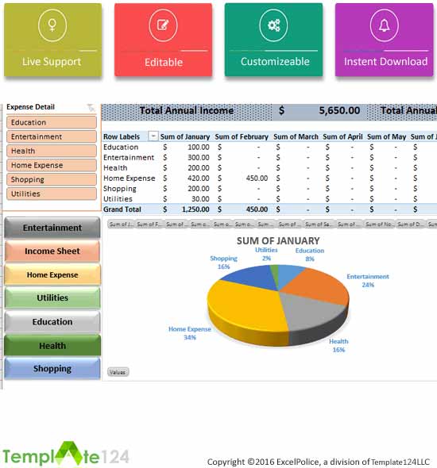Image resolution: width=437 pixels, height=468 pixels.
Task: Open the silver Education sheet button
Action: [52, 322]
